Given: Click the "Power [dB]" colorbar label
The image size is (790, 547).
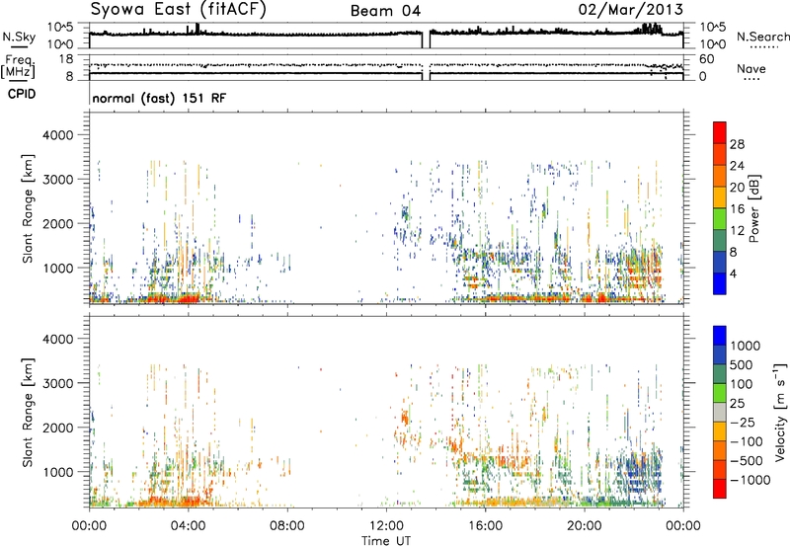Looking at the screenshot, I should (x=753, y=208).
